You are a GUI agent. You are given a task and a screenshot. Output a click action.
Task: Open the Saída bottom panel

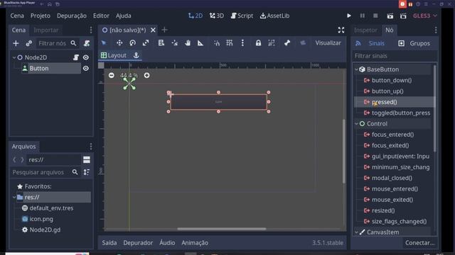pyautogui.click(x=109, y=243)
